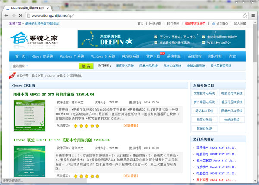
Task: Open the 软件下载 navigation tab
Action: (153, 56)
